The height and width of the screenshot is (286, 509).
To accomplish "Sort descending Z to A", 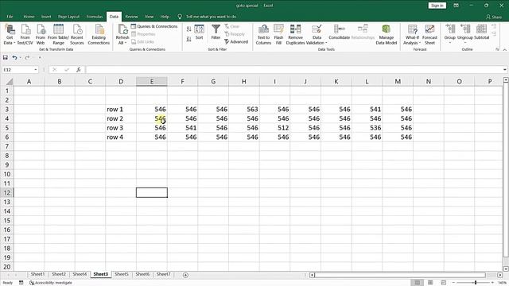I will (x=189, y=39).
